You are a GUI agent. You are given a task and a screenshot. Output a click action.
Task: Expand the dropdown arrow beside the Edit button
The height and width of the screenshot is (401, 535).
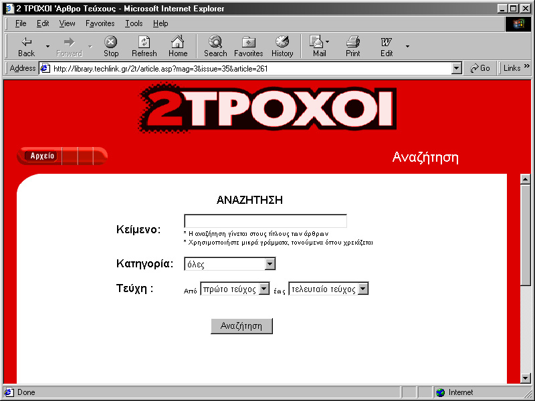pyautogui.click(x=407, y=46)
